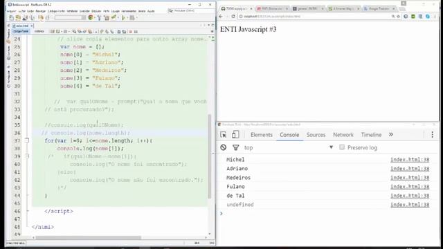The image size is (443, 249).
Task: Switch to the Timeline tab in DevTools
Action: click(x=371, y=135)
